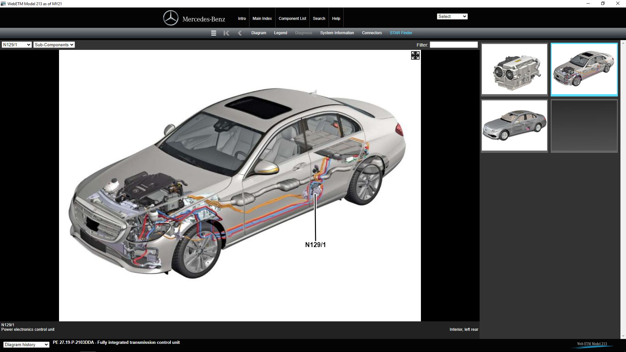This screenshot has width=626, height=352.
Task: Click the back chevron icon
Action: click(240, 33)
